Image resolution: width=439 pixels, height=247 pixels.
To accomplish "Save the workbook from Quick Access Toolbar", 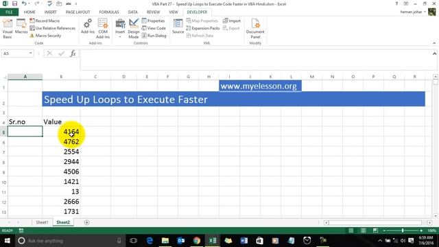I will pos(14,4).
